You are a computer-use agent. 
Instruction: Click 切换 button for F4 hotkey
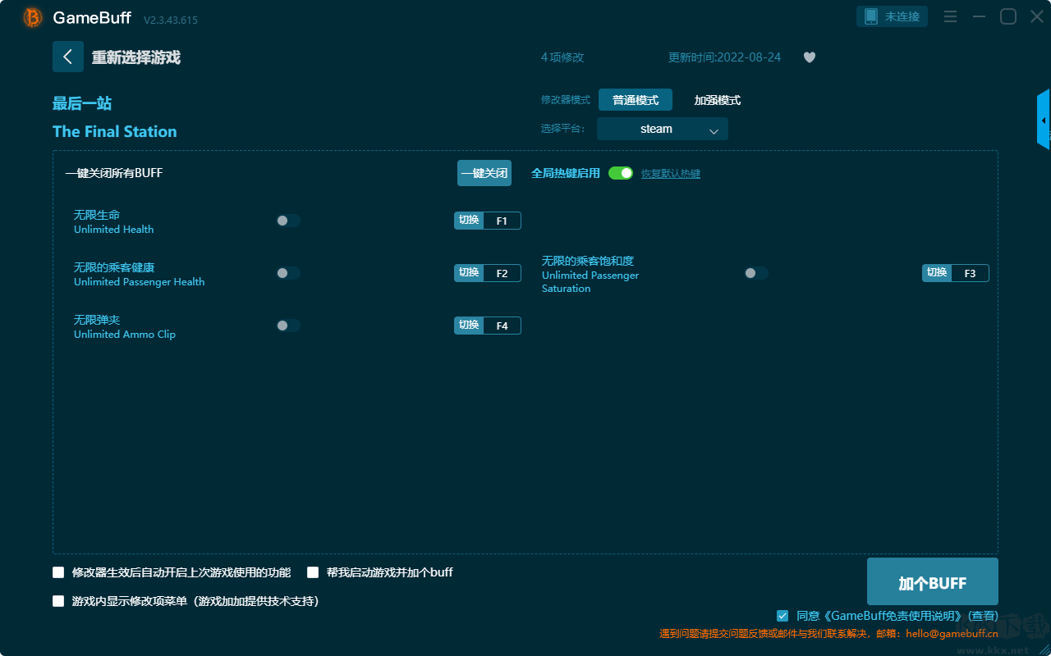point(469,326)
